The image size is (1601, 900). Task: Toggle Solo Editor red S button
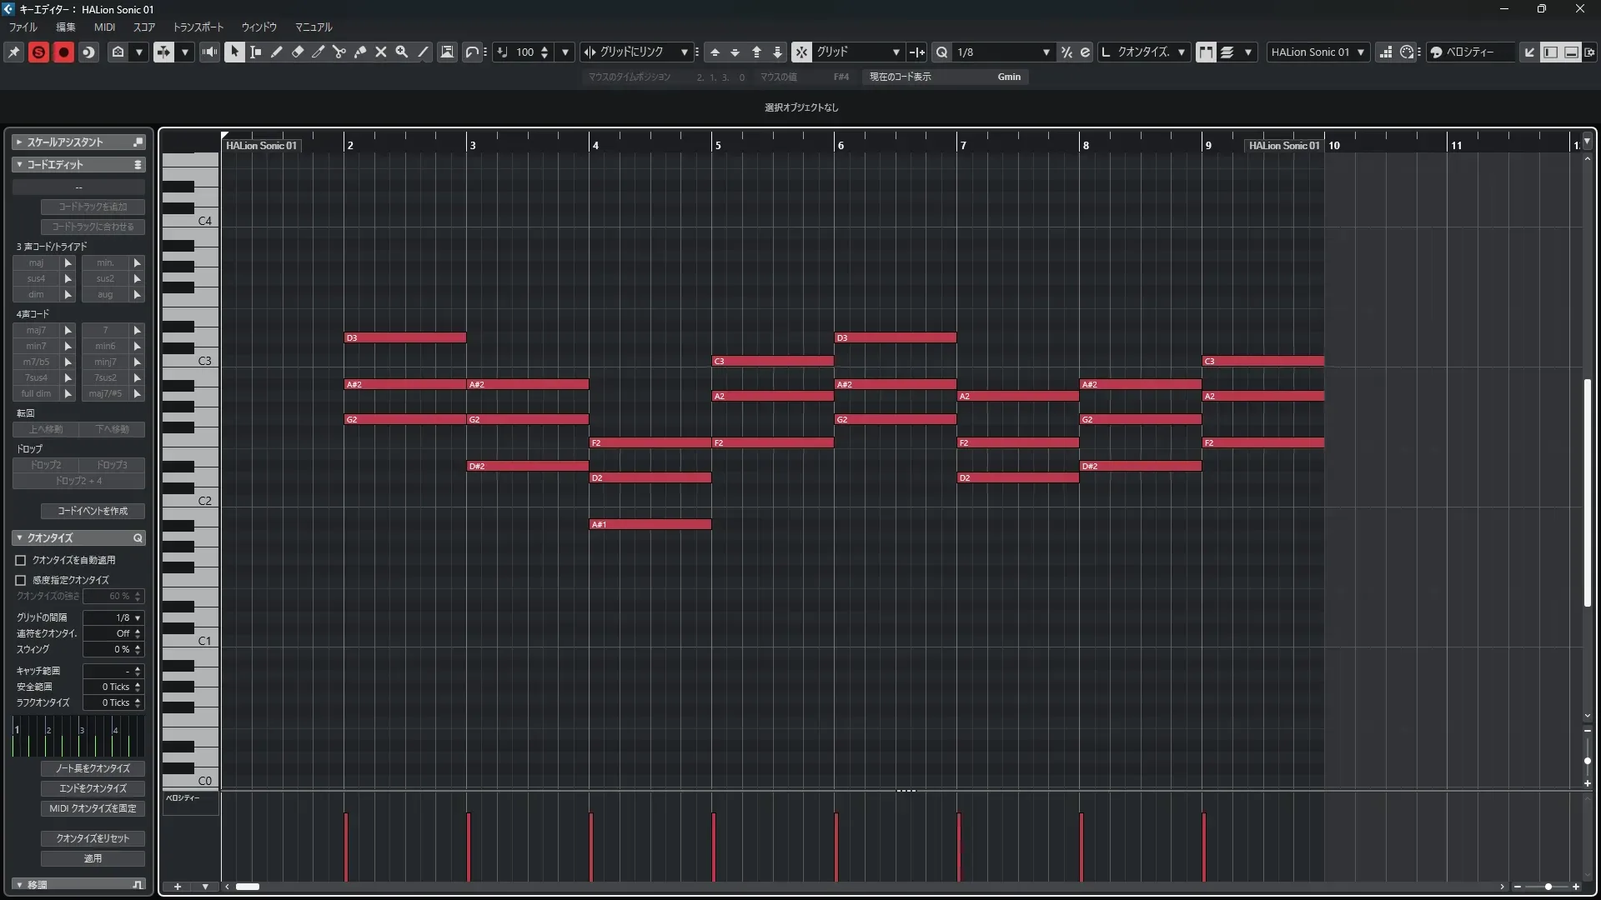(38, 52)
